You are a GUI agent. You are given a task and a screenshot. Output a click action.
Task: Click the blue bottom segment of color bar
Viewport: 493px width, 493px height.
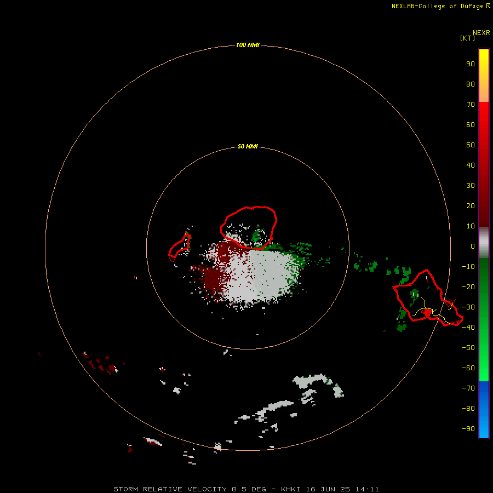484,410
